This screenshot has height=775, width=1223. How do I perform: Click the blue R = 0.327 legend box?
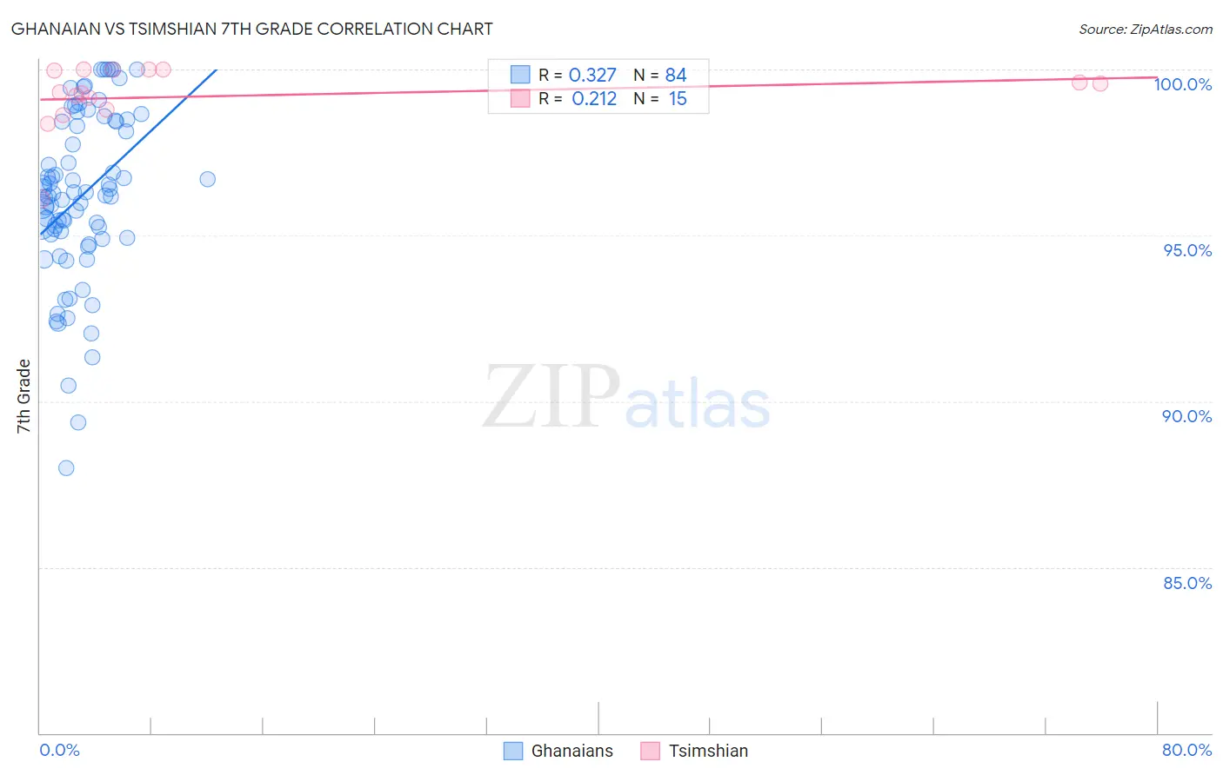[520, 75]
